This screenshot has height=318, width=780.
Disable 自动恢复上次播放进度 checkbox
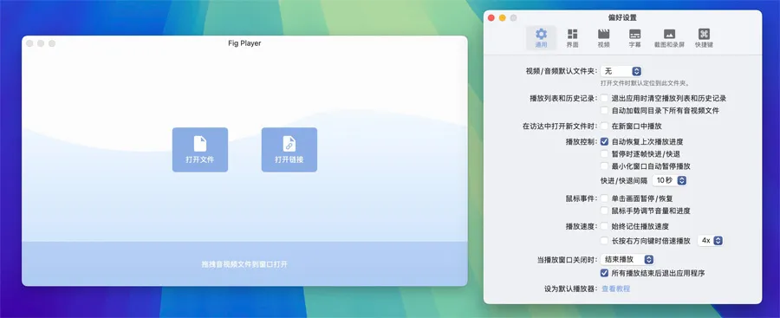pos(604,142)
